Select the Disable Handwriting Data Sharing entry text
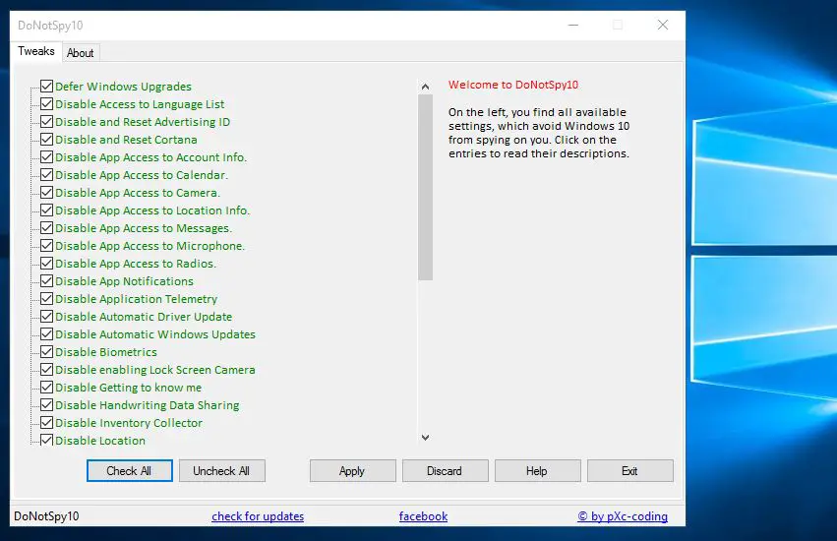This screenshot has height=541, width=837. (148, 405)
